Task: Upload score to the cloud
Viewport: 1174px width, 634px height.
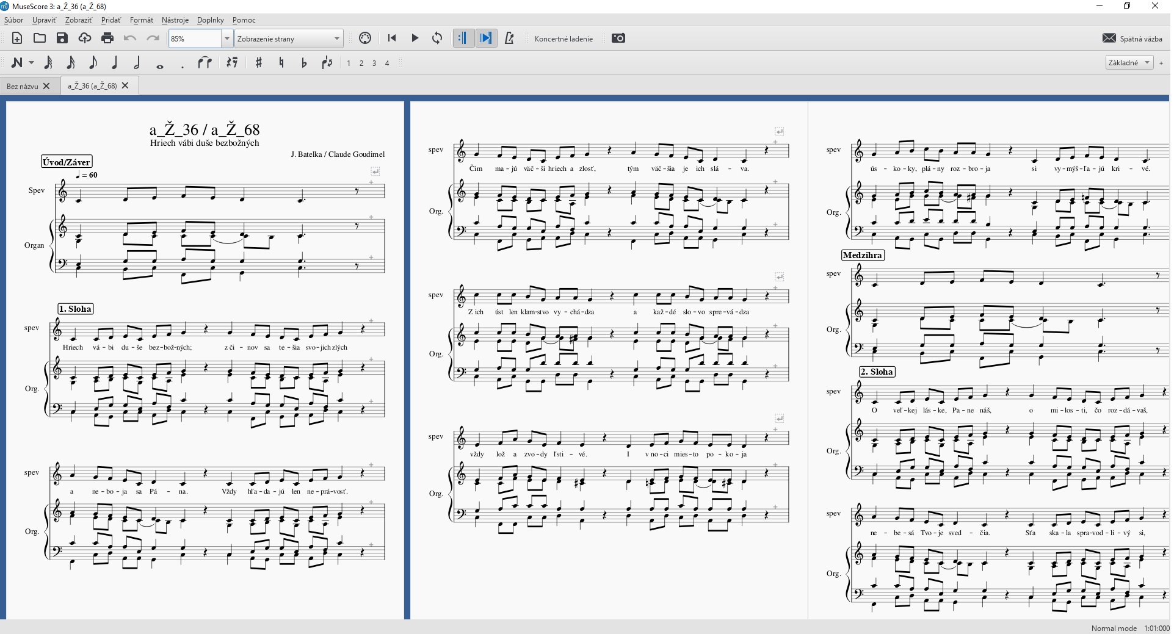Action: point(85,38)
